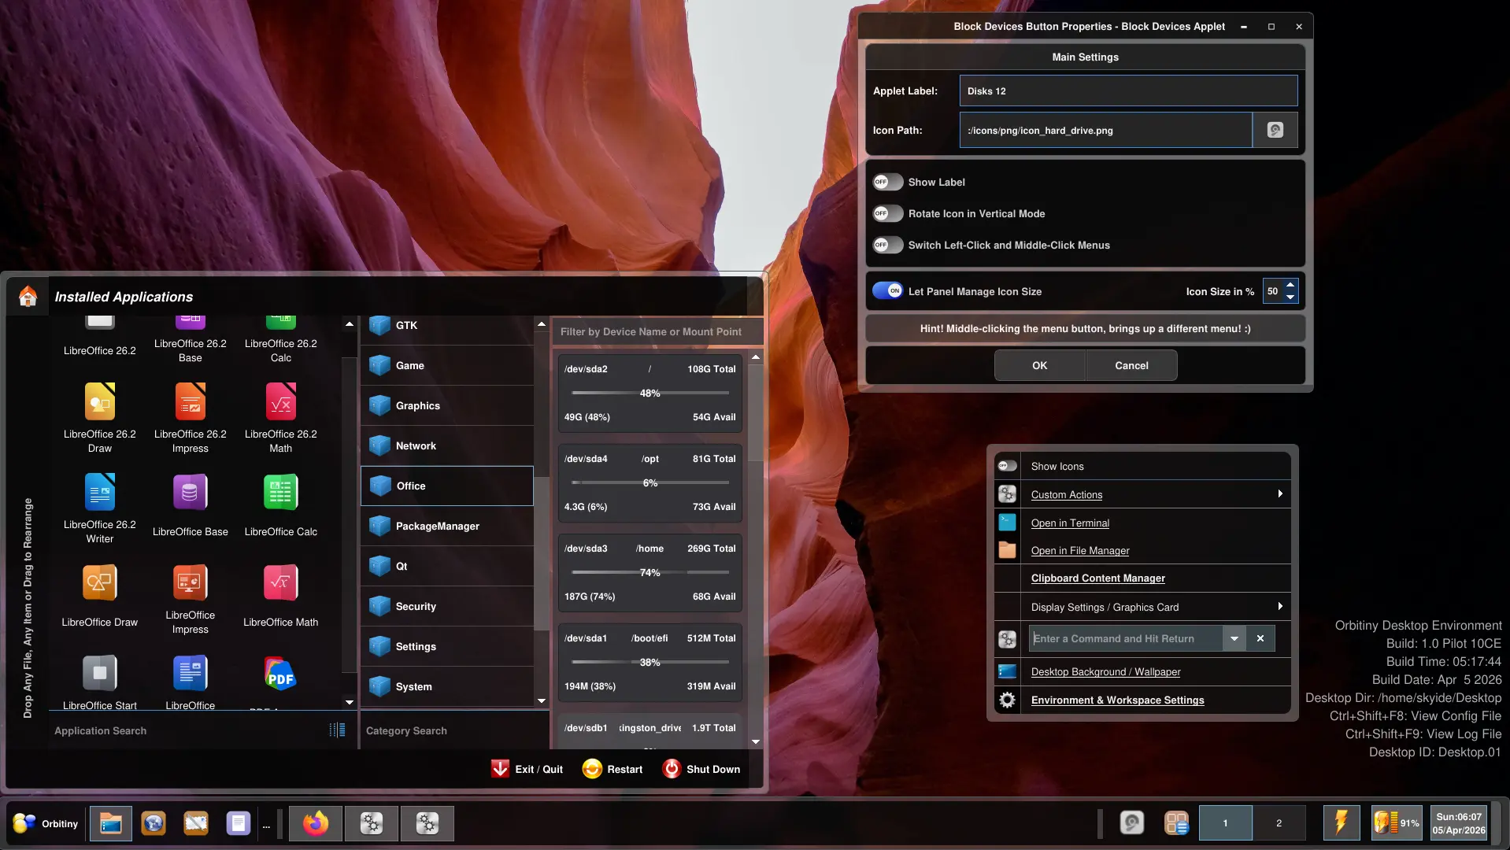Click the home icon in Installed Applications

[28, 297]
